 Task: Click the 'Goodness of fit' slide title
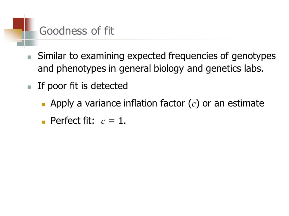click(x=77, y=31)
